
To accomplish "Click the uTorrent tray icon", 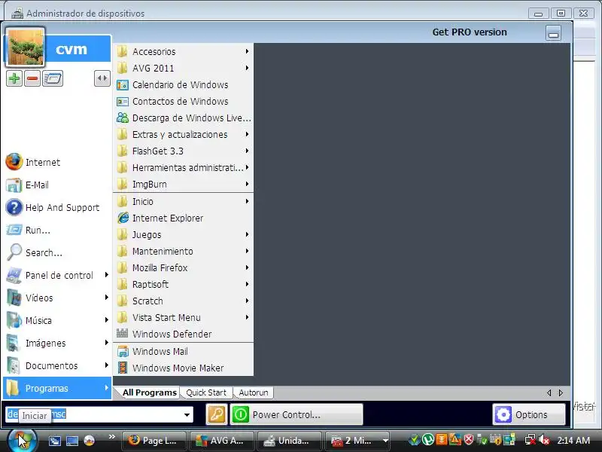I will (x=427, y=439).
